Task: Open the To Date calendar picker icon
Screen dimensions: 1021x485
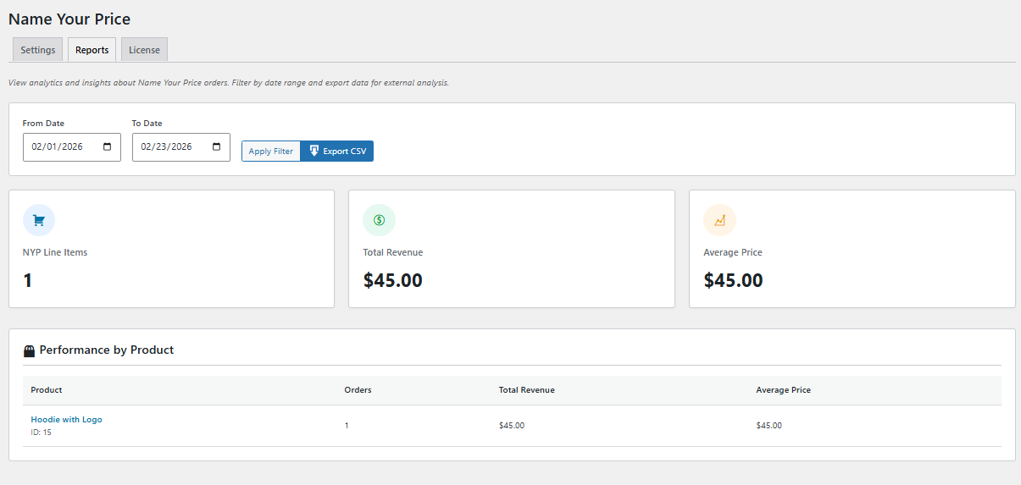Action: click(216, 146)
